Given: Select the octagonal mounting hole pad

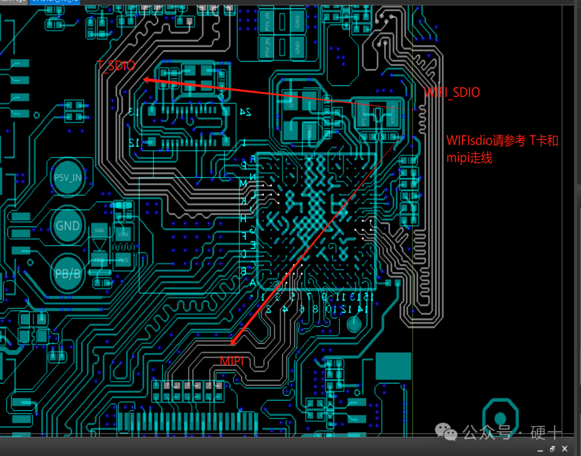Looking at the screenshot, I should click(x=500, y=417).
